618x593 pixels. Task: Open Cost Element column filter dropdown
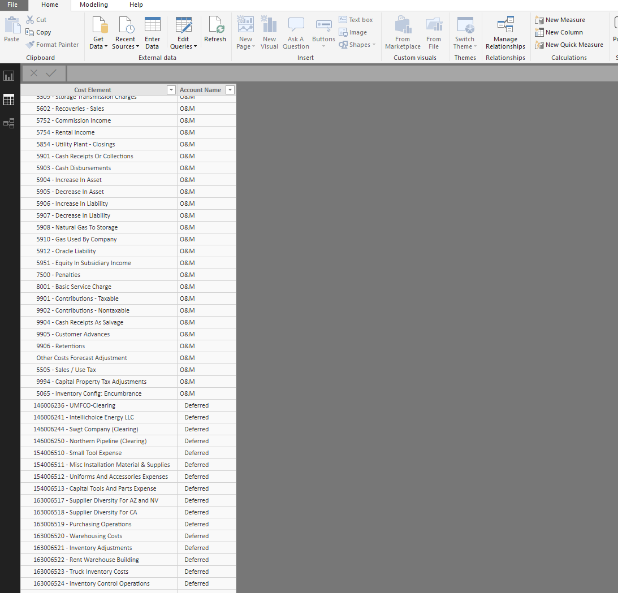(171, 90)
